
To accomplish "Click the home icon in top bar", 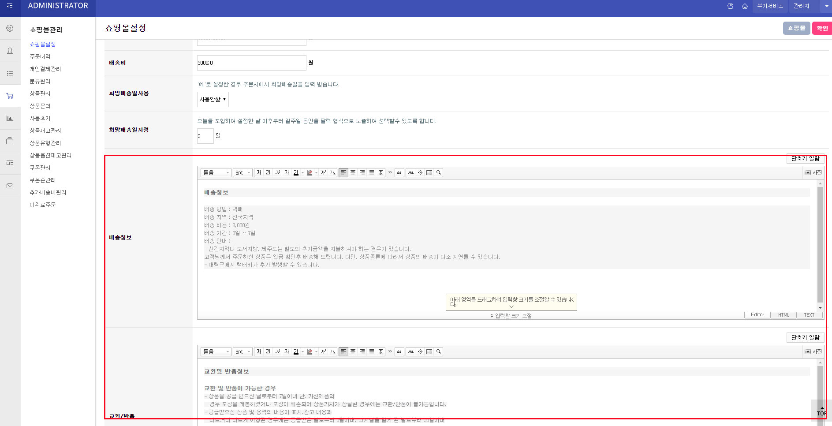I will [745, 6].
